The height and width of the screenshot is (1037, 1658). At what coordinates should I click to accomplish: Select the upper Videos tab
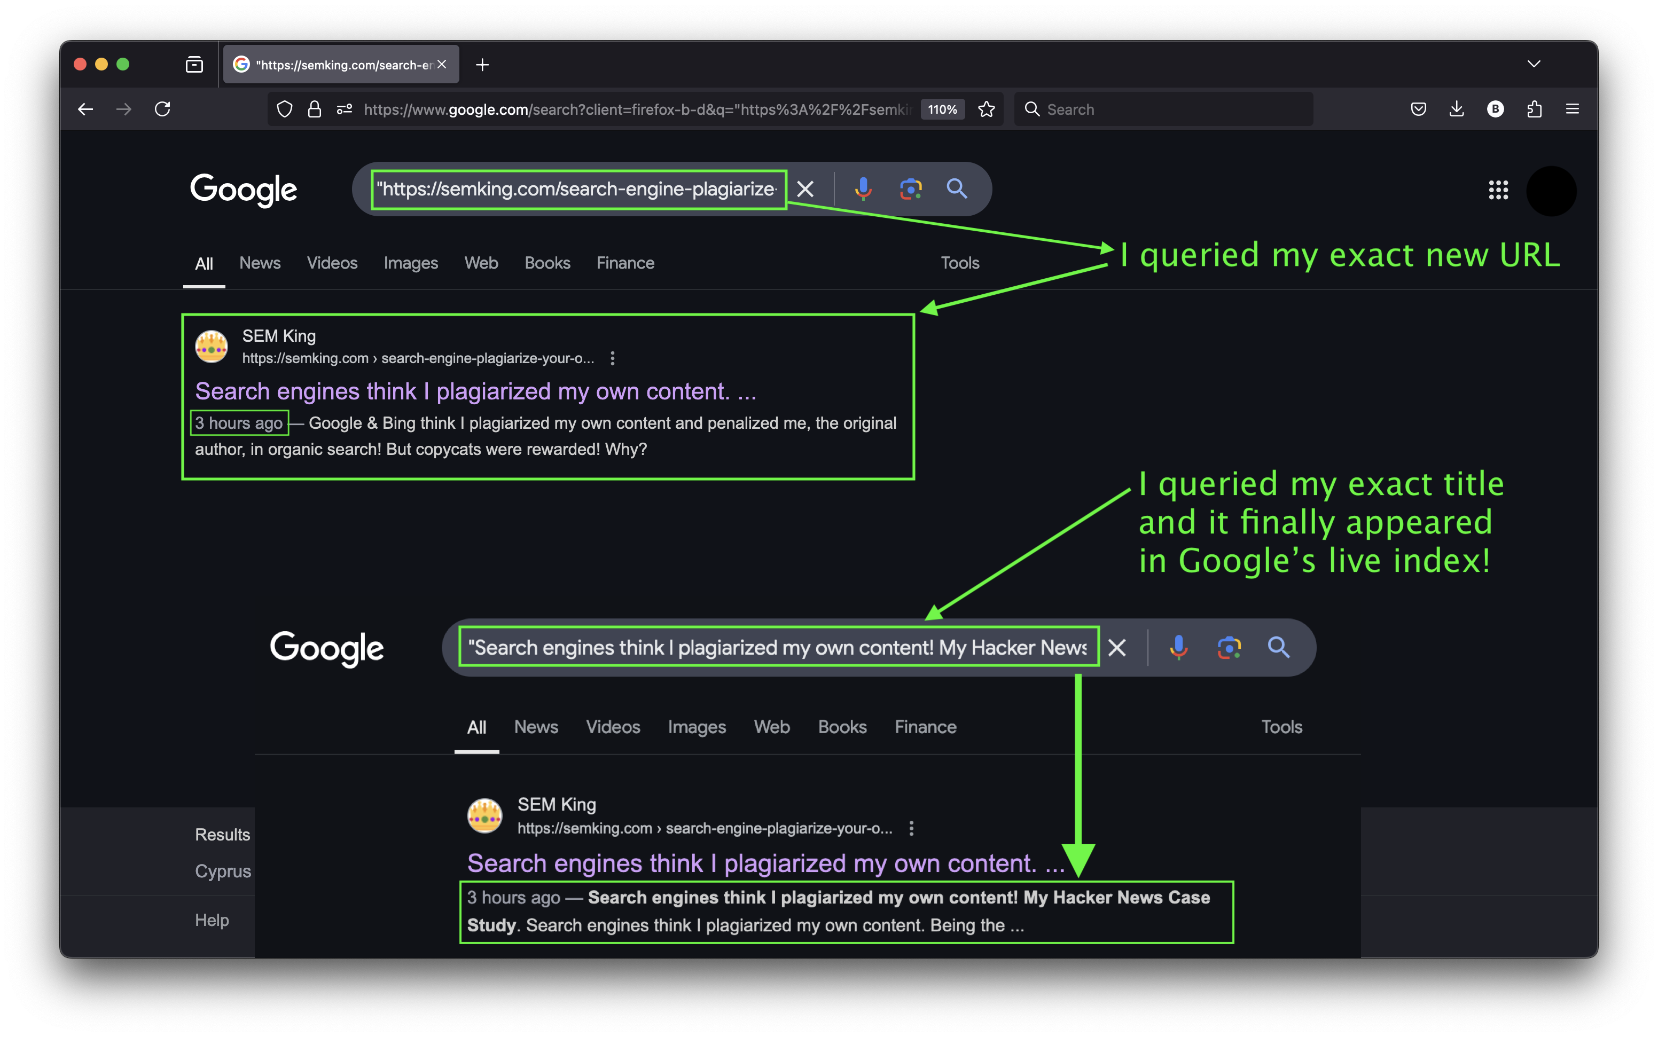click(x=332, y=263)
